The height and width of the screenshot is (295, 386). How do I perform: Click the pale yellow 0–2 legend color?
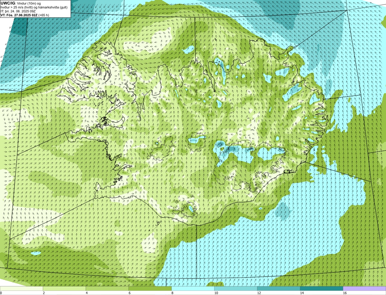pos(21,289)
